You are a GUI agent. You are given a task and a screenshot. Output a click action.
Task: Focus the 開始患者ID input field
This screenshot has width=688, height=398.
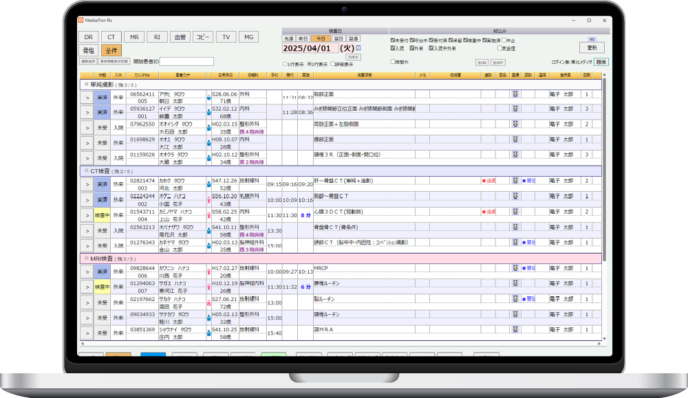(x=186, y=61)
